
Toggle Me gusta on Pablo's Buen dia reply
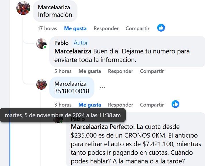[x=90, y=71]
